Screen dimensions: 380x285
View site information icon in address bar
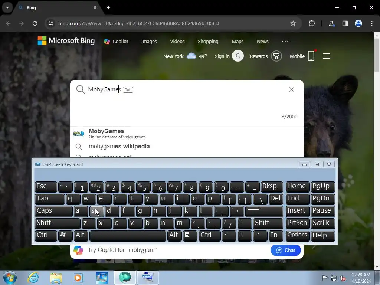51,23
